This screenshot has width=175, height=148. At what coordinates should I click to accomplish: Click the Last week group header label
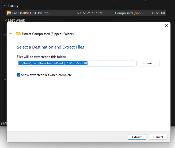pyautogui.click(x=16, y=20)
